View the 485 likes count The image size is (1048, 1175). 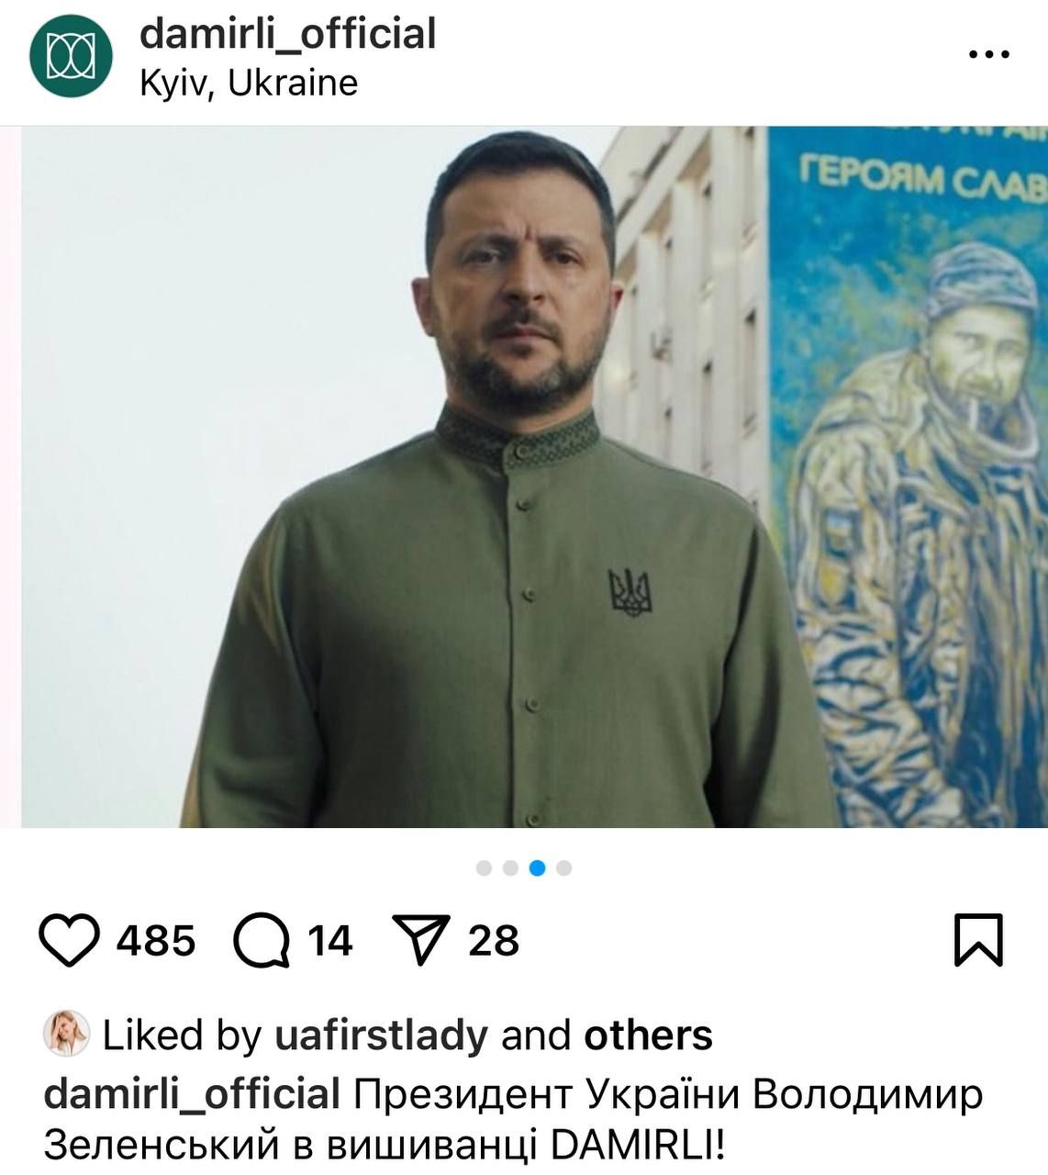coord(156,941)
